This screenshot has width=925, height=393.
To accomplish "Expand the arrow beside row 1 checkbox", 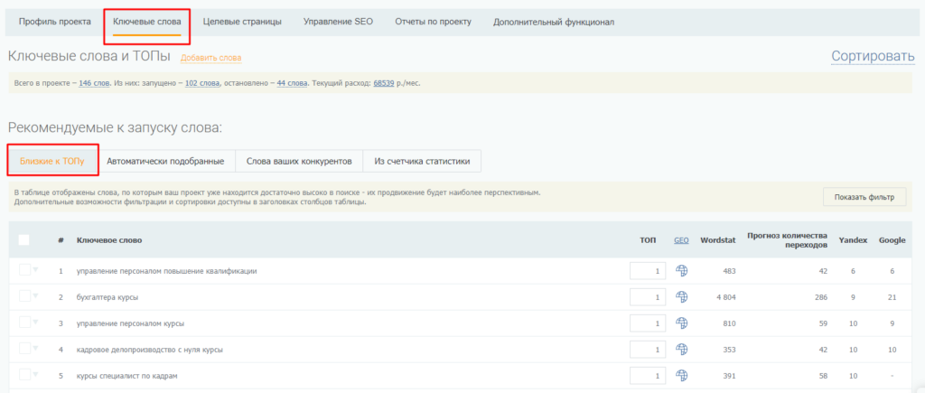I will coord(37,270).
